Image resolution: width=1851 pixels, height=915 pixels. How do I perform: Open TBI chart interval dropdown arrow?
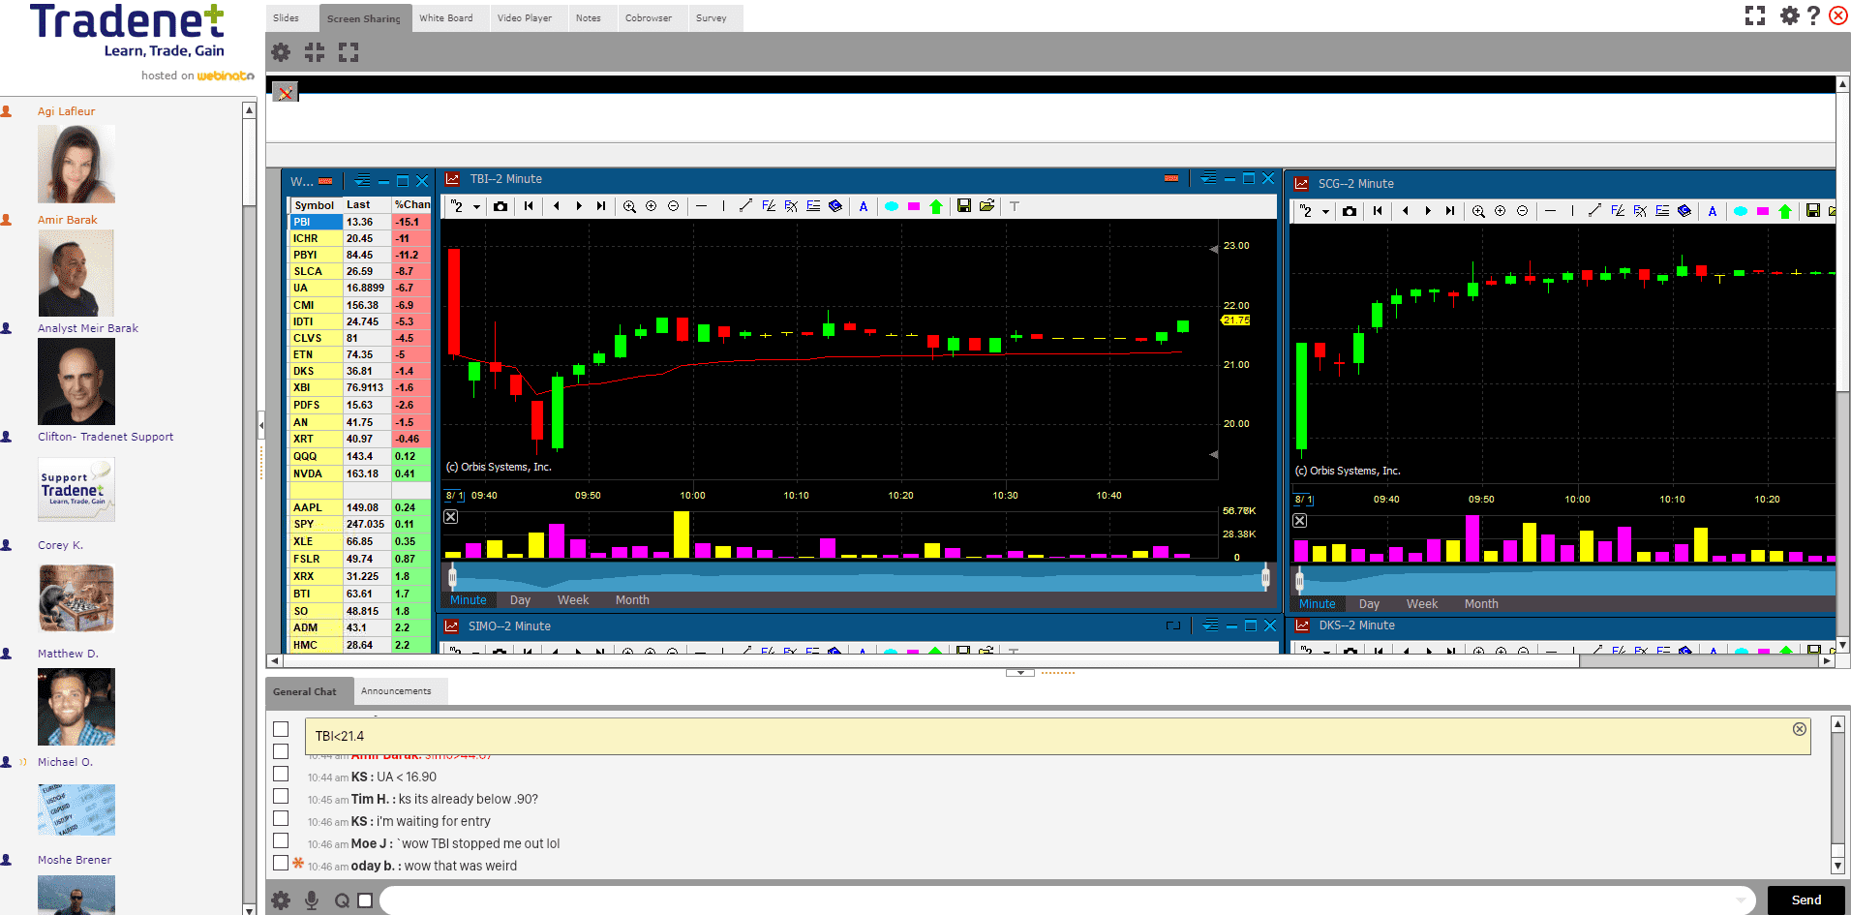point(476,207)
